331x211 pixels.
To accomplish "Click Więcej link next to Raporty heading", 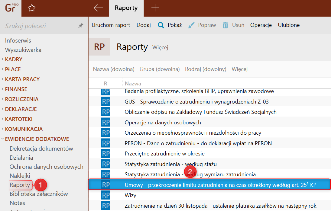I will (160, 47).
